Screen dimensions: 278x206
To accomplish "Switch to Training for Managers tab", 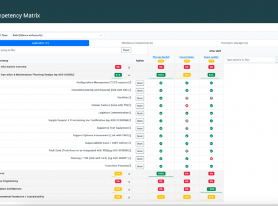I will (x=234, y=43).
